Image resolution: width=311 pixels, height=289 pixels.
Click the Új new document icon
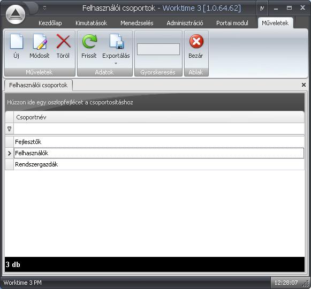point(17,41)
